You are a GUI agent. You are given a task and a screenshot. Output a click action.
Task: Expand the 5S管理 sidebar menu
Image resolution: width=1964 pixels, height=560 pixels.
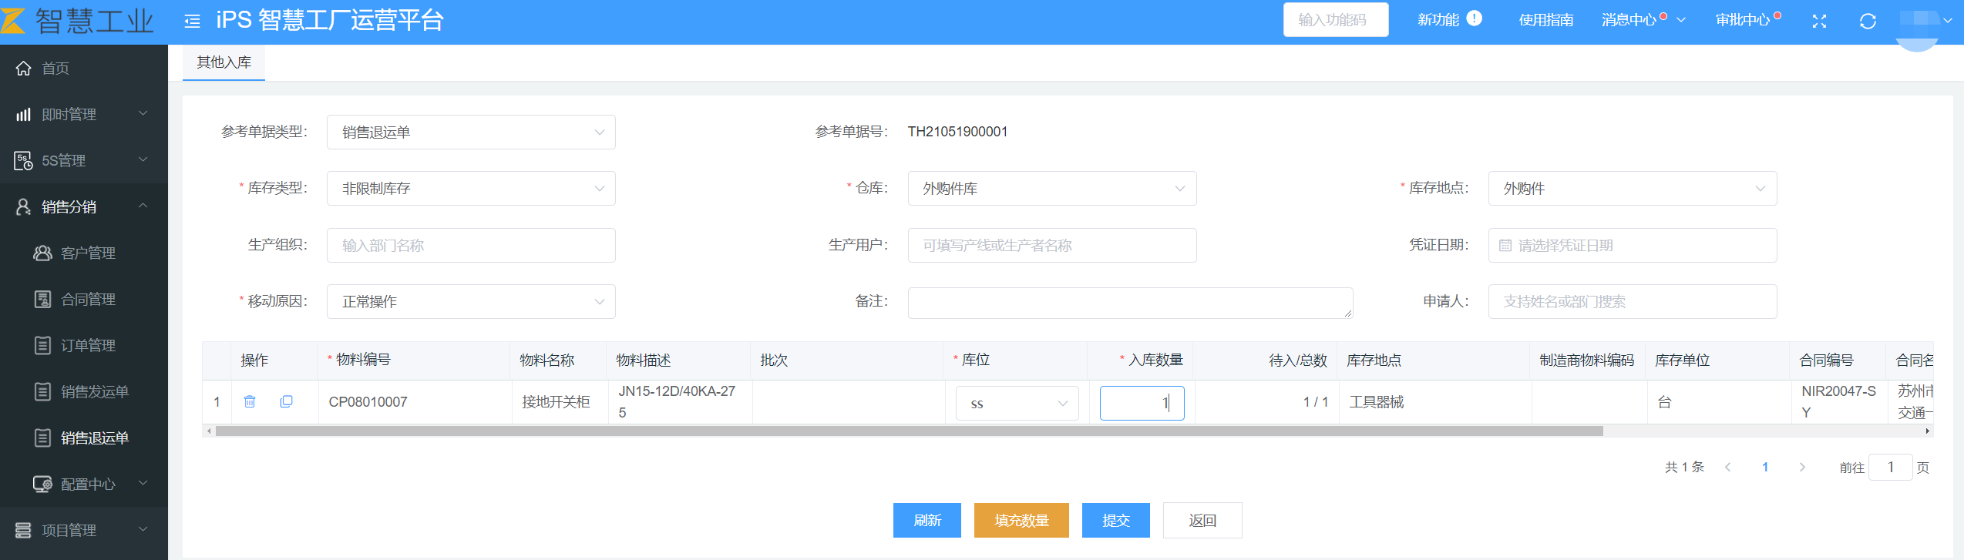click(x=83, y=160)
